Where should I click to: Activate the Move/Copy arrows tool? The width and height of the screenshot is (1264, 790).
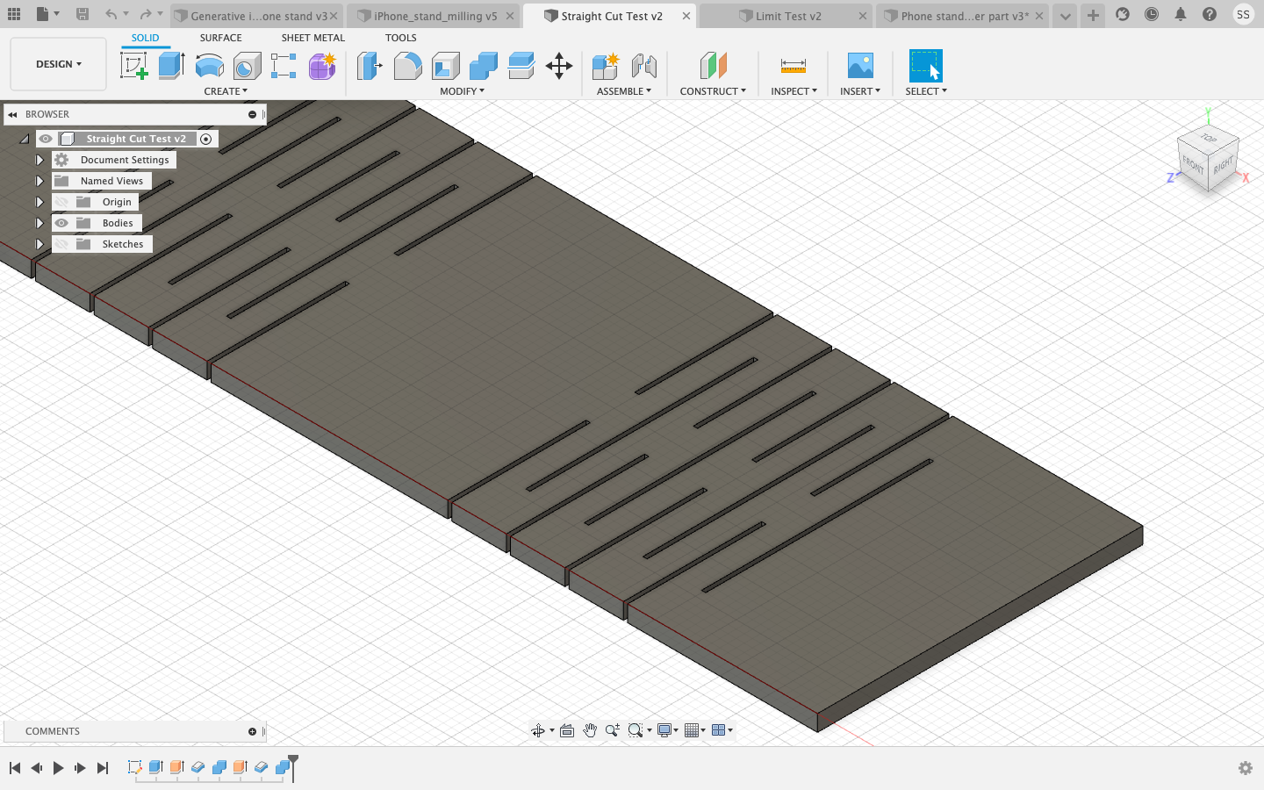(x=559, y=66)
